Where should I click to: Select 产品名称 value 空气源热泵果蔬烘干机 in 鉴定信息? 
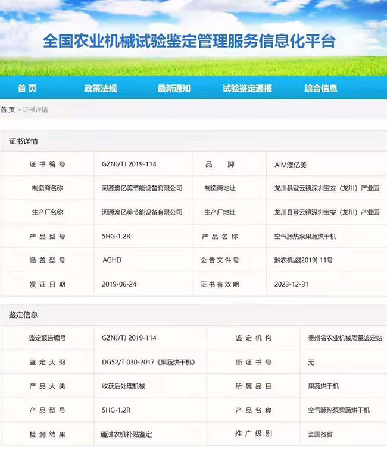[x=339, y=410]
